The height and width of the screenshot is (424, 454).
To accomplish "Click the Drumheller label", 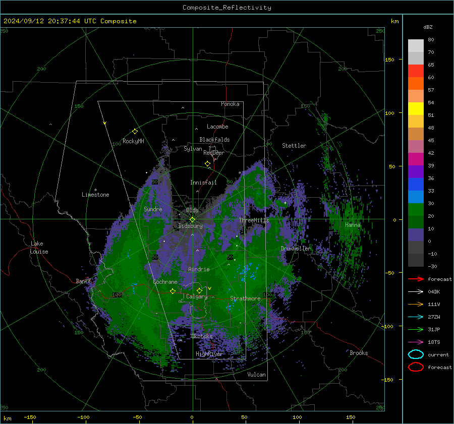I will click(296, 249).
